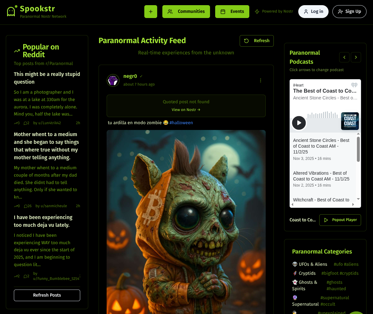Viewport: 373px width, 314px height.
Task: Click the green plus create-post button
Action: pyautogui.click(x=150, y=11)
